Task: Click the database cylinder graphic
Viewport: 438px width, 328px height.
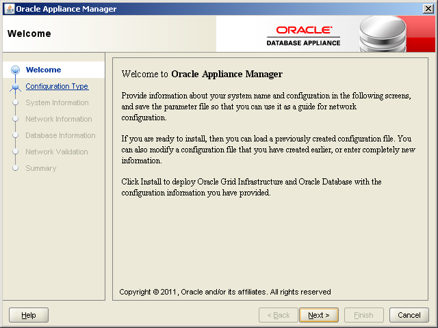Action: coord(383,34)
